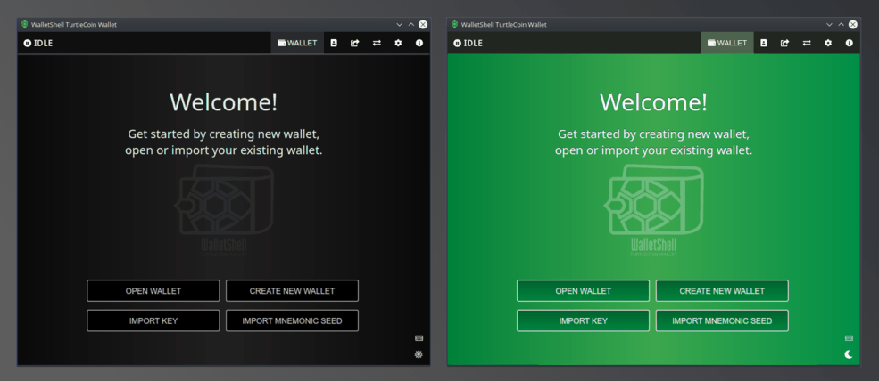Select WALLET tab in the green window
Image resolution: width=879 pixels, height=381 pixels.
727,43
